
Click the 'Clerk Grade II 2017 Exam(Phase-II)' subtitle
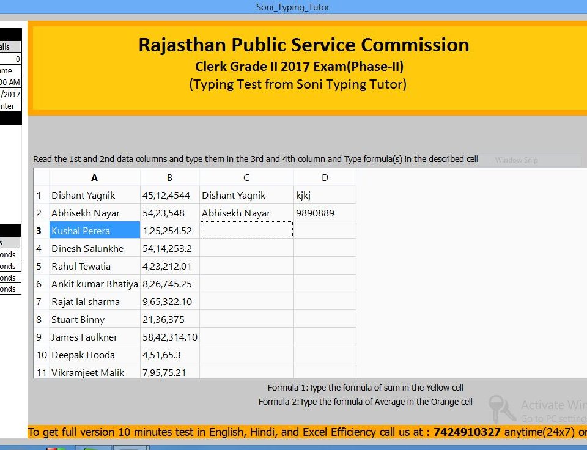(299, 66)
